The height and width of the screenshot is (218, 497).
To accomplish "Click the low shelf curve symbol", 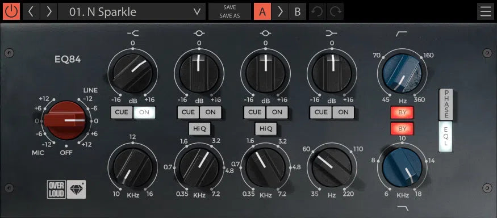I will tap(332, 33).
